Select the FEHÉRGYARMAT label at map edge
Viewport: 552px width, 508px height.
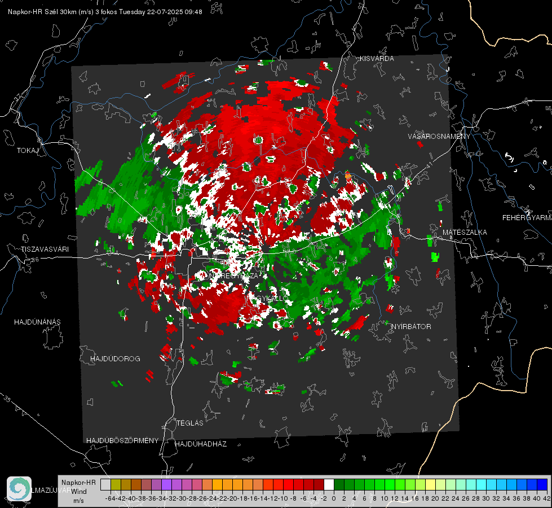(x=527, y=218)
